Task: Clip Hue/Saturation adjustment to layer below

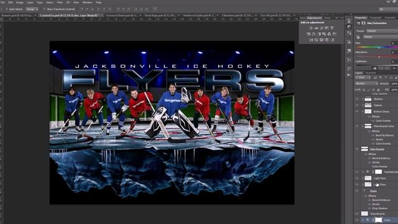Action: pos(374,68)
